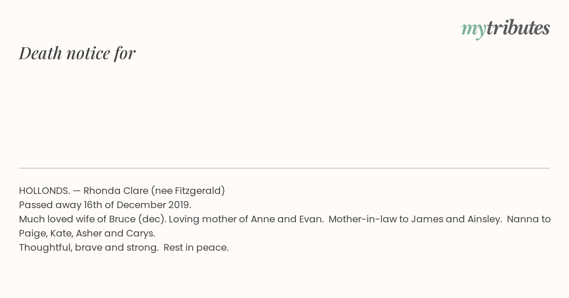This screenshot has height=298, width=569.
Task: Click the 'Passed away 16th of December 2019' line
Action: [x=105, y=205]
